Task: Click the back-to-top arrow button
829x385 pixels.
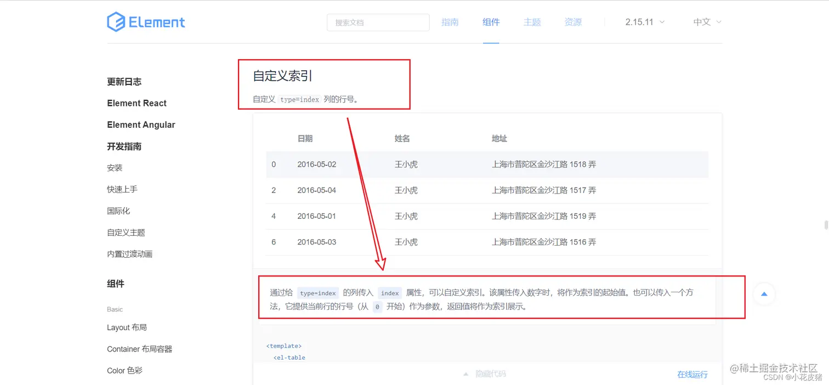Action: pyautogui.click(x=764, y=294)
